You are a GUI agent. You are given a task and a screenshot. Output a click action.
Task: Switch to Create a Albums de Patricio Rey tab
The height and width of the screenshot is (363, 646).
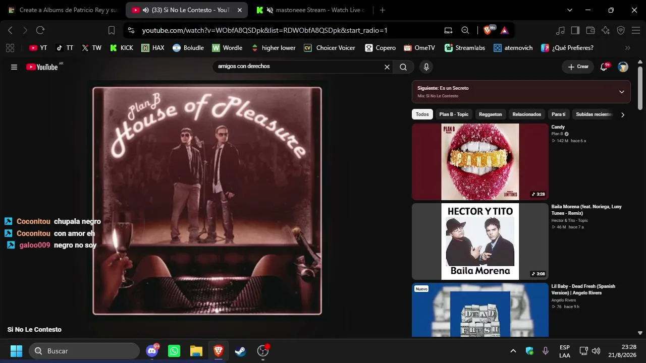pyautogui.click(x=63, y=10)
